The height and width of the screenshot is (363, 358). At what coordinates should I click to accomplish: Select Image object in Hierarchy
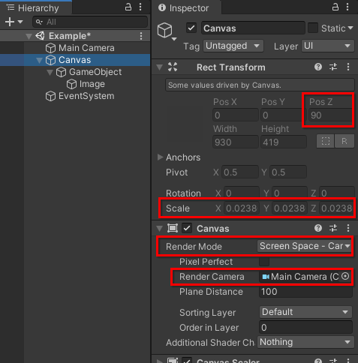click(92, 84)
